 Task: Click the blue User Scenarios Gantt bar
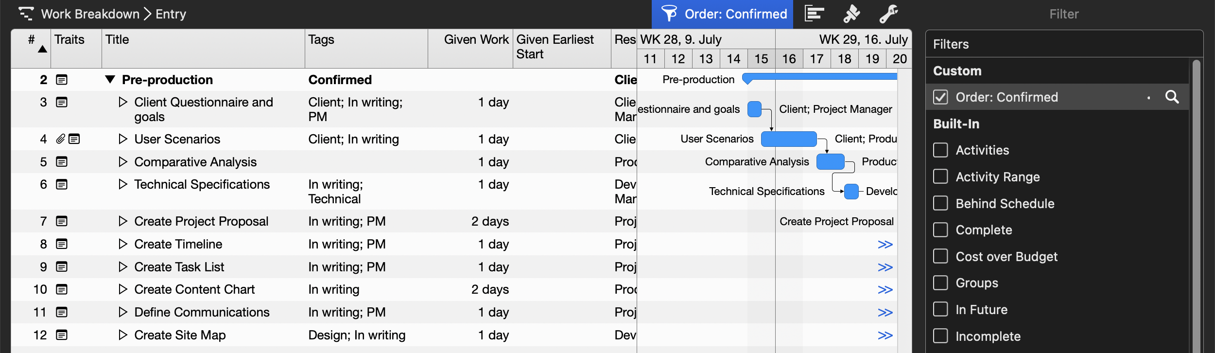[x=789, y=139]
